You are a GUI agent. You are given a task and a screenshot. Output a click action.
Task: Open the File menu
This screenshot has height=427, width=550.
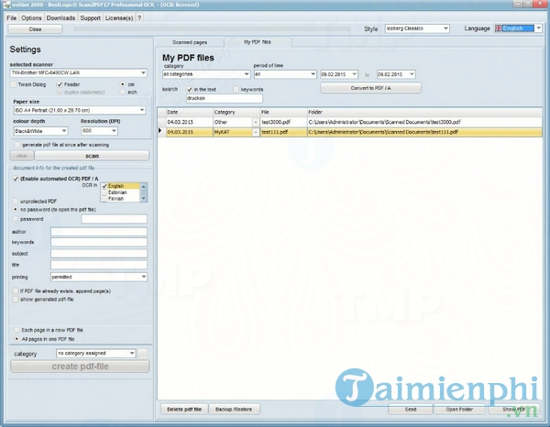(12, 18)
